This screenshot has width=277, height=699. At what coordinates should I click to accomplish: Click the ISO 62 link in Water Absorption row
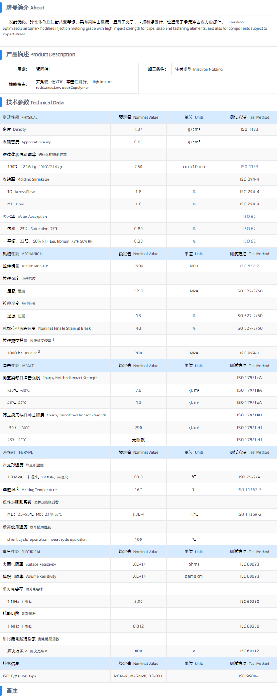click(x=249, y=217)
